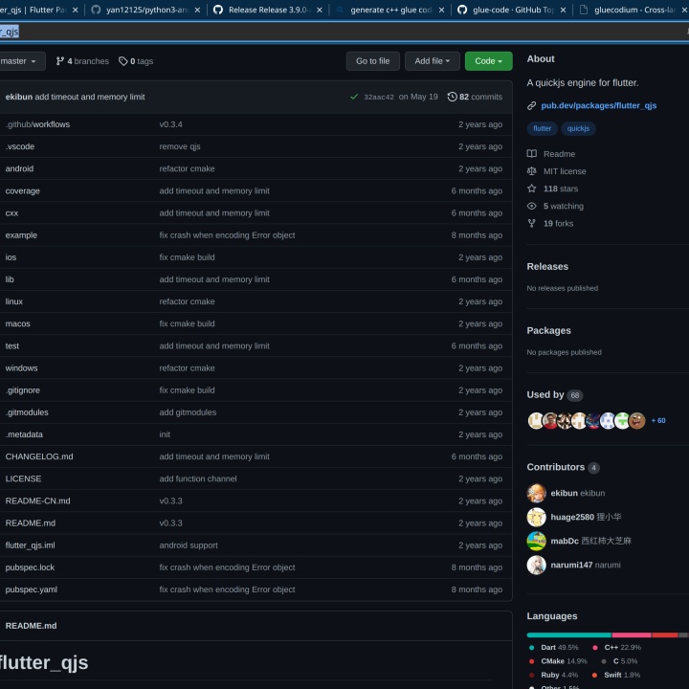Click the C++ segment of language bar
This screenshot has height=689, width=689.
632,635
